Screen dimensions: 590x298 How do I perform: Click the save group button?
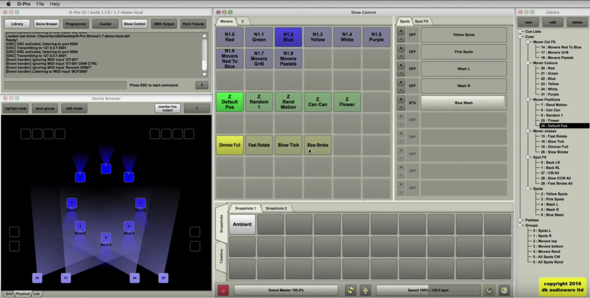pos(45,108)
